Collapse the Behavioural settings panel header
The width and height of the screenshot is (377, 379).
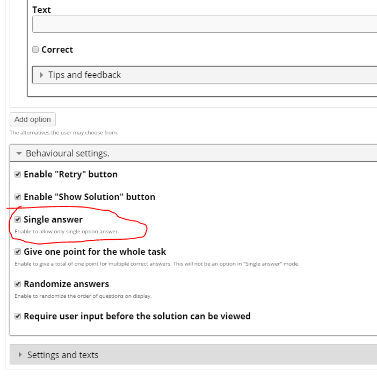pyautogui.click(x=193, y=153)
